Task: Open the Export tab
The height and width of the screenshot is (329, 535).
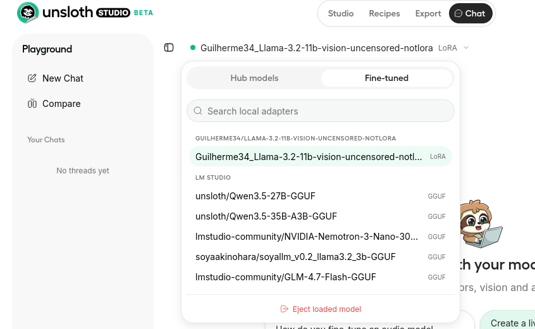Action: coord(428,13)
